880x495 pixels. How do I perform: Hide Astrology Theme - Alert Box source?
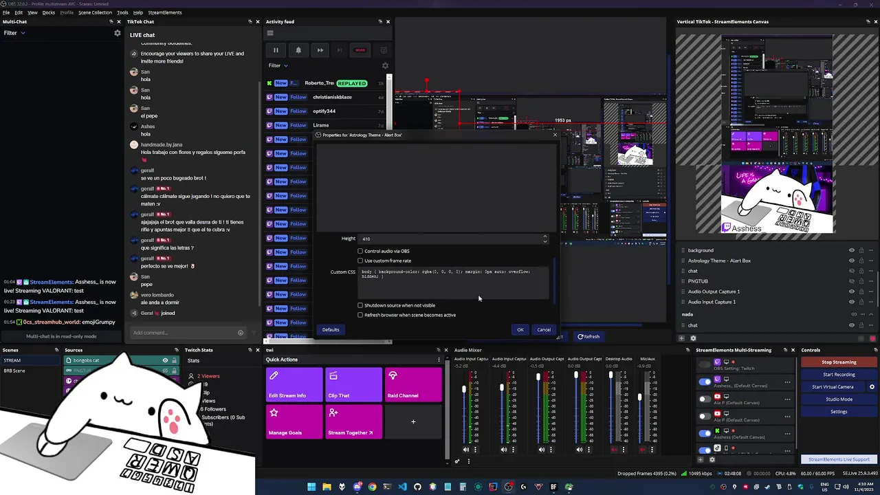[851, 261]
